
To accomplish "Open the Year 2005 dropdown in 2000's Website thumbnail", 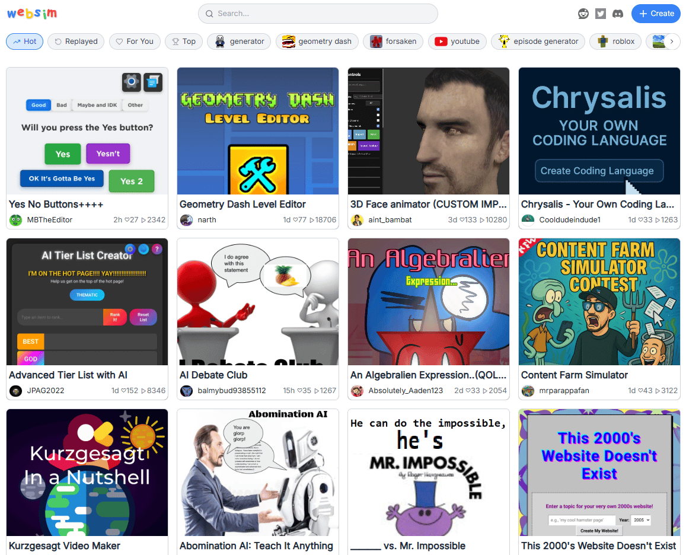I will click(x=642, y=520).
